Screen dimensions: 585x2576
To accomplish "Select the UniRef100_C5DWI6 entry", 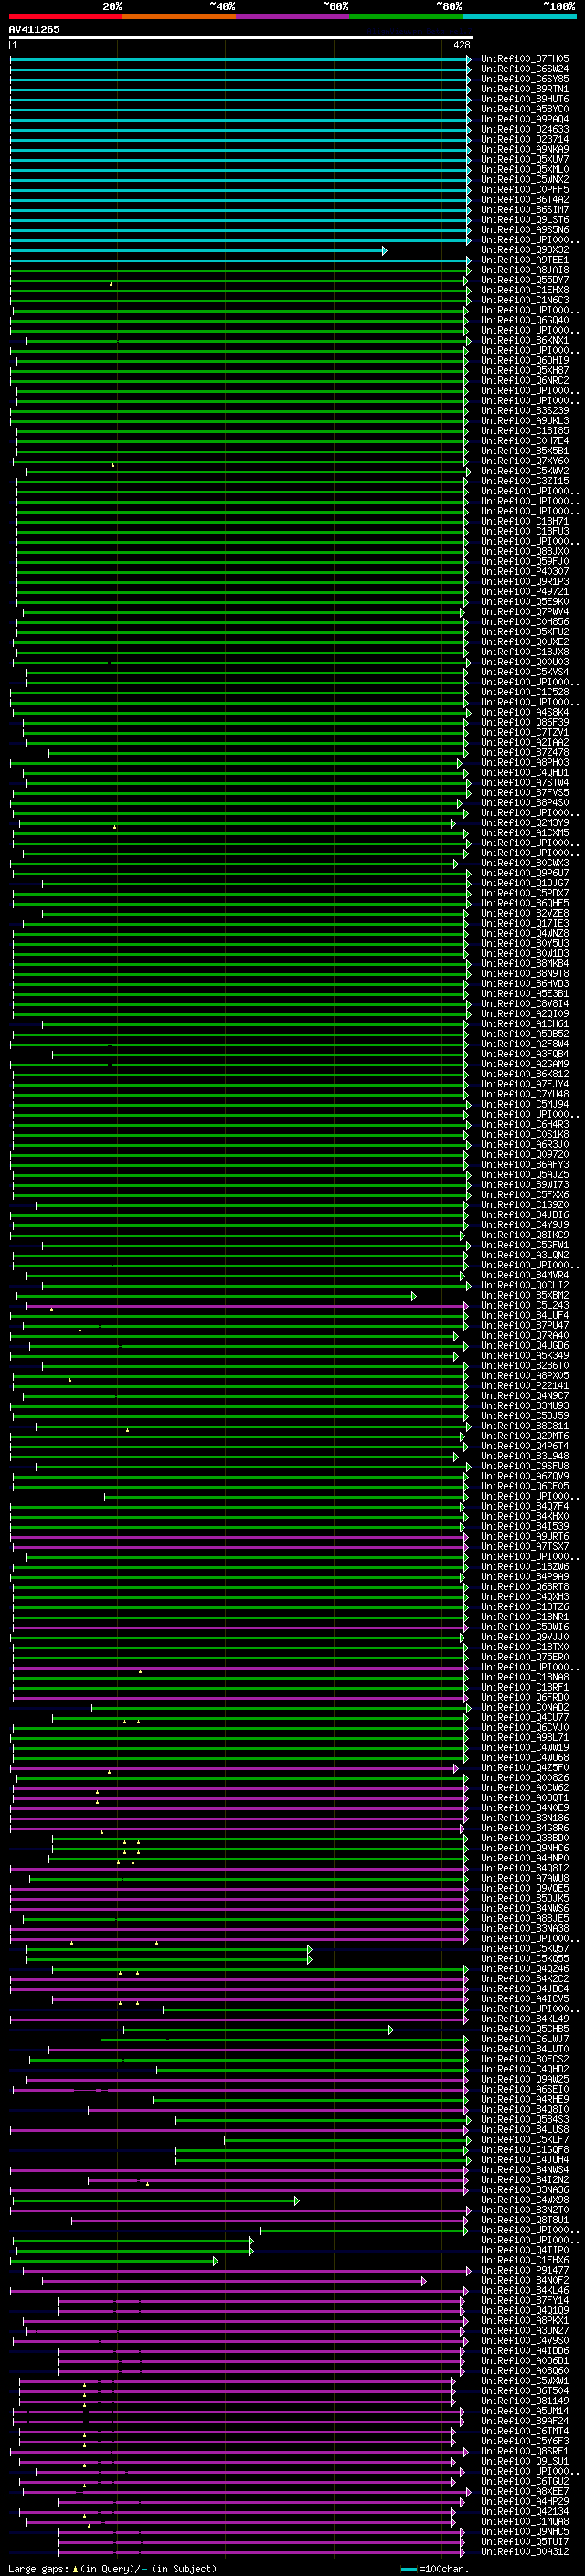I will [525, 1628].
